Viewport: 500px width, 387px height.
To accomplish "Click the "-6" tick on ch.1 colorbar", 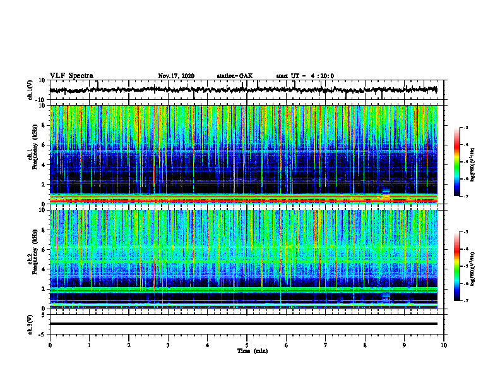I will (465, 179).
